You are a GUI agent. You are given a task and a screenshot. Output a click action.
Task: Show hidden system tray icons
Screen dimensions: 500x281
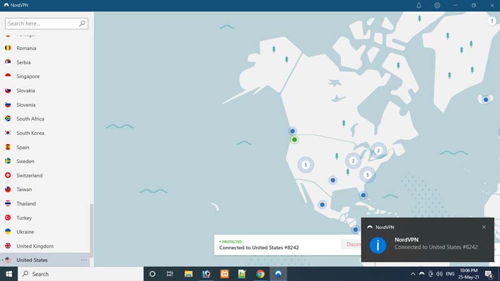[412, 274]
